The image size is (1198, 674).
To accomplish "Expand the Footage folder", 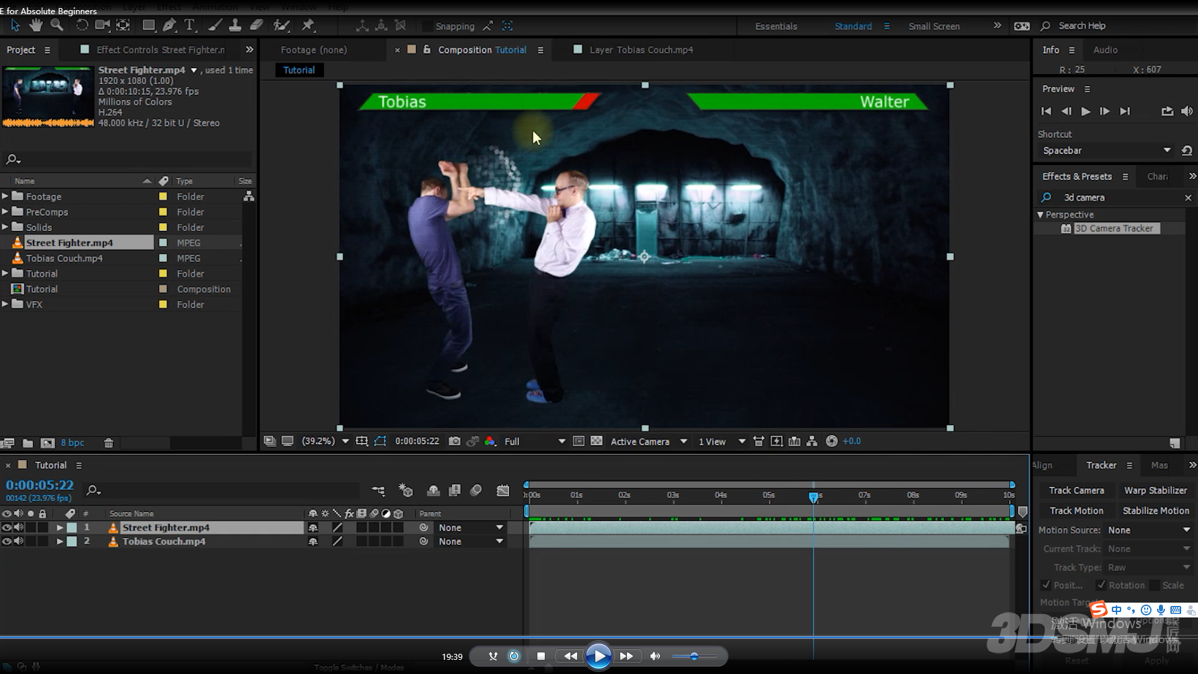I will pos(5,196).
